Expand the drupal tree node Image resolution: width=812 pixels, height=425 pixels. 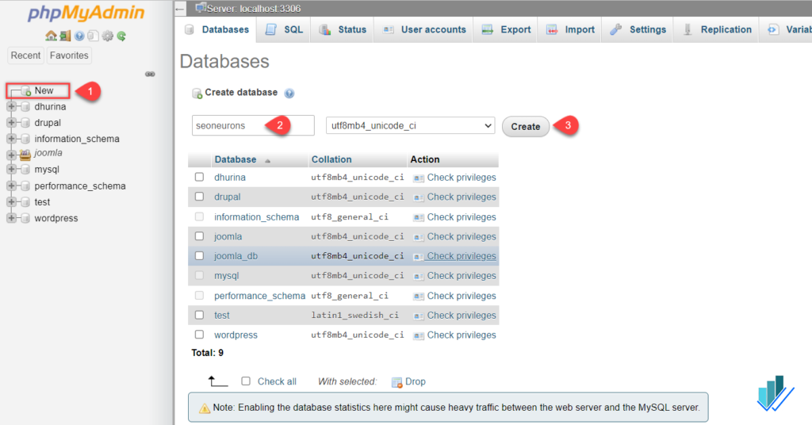pyautogui.click(x=11, y=123)
